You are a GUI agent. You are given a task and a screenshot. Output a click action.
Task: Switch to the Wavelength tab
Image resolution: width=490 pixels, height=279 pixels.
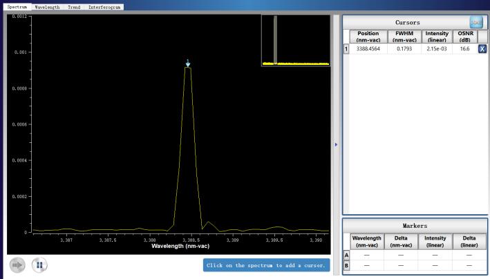point(47,6)
